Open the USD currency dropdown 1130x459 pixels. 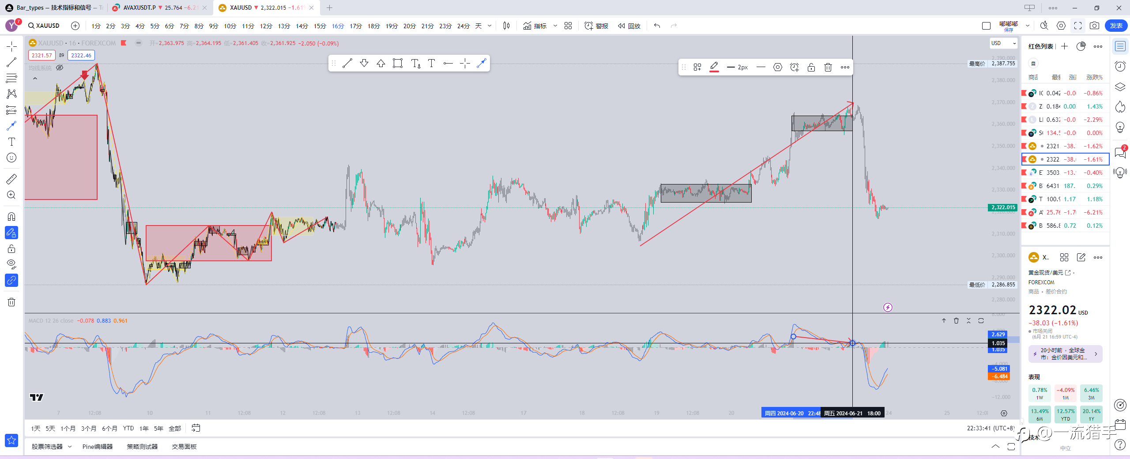1003,43
